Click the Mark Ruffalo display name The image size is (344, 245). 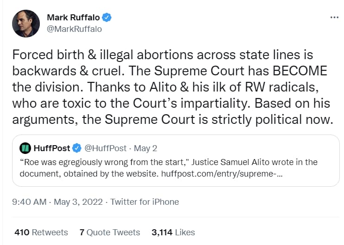tap(73, 18)
